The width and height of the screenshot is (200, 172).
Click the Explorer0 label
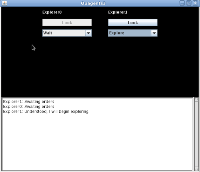pos(52,12)
